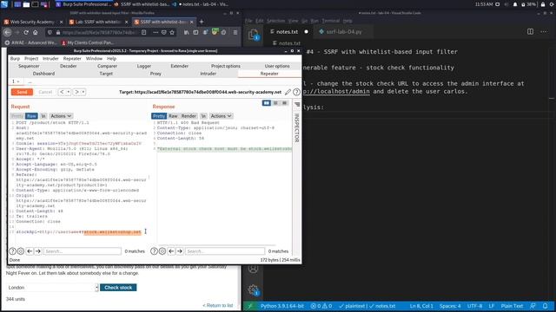Jump to previous match in request search

point(30,251)
